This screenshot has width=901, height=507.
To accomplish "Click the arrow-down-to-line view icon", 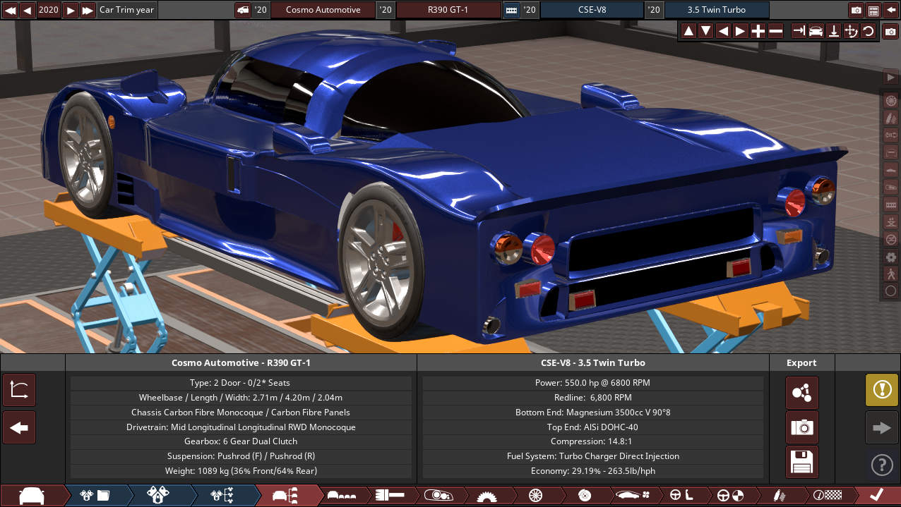I will pyautogui.click(x=833, y=31).
